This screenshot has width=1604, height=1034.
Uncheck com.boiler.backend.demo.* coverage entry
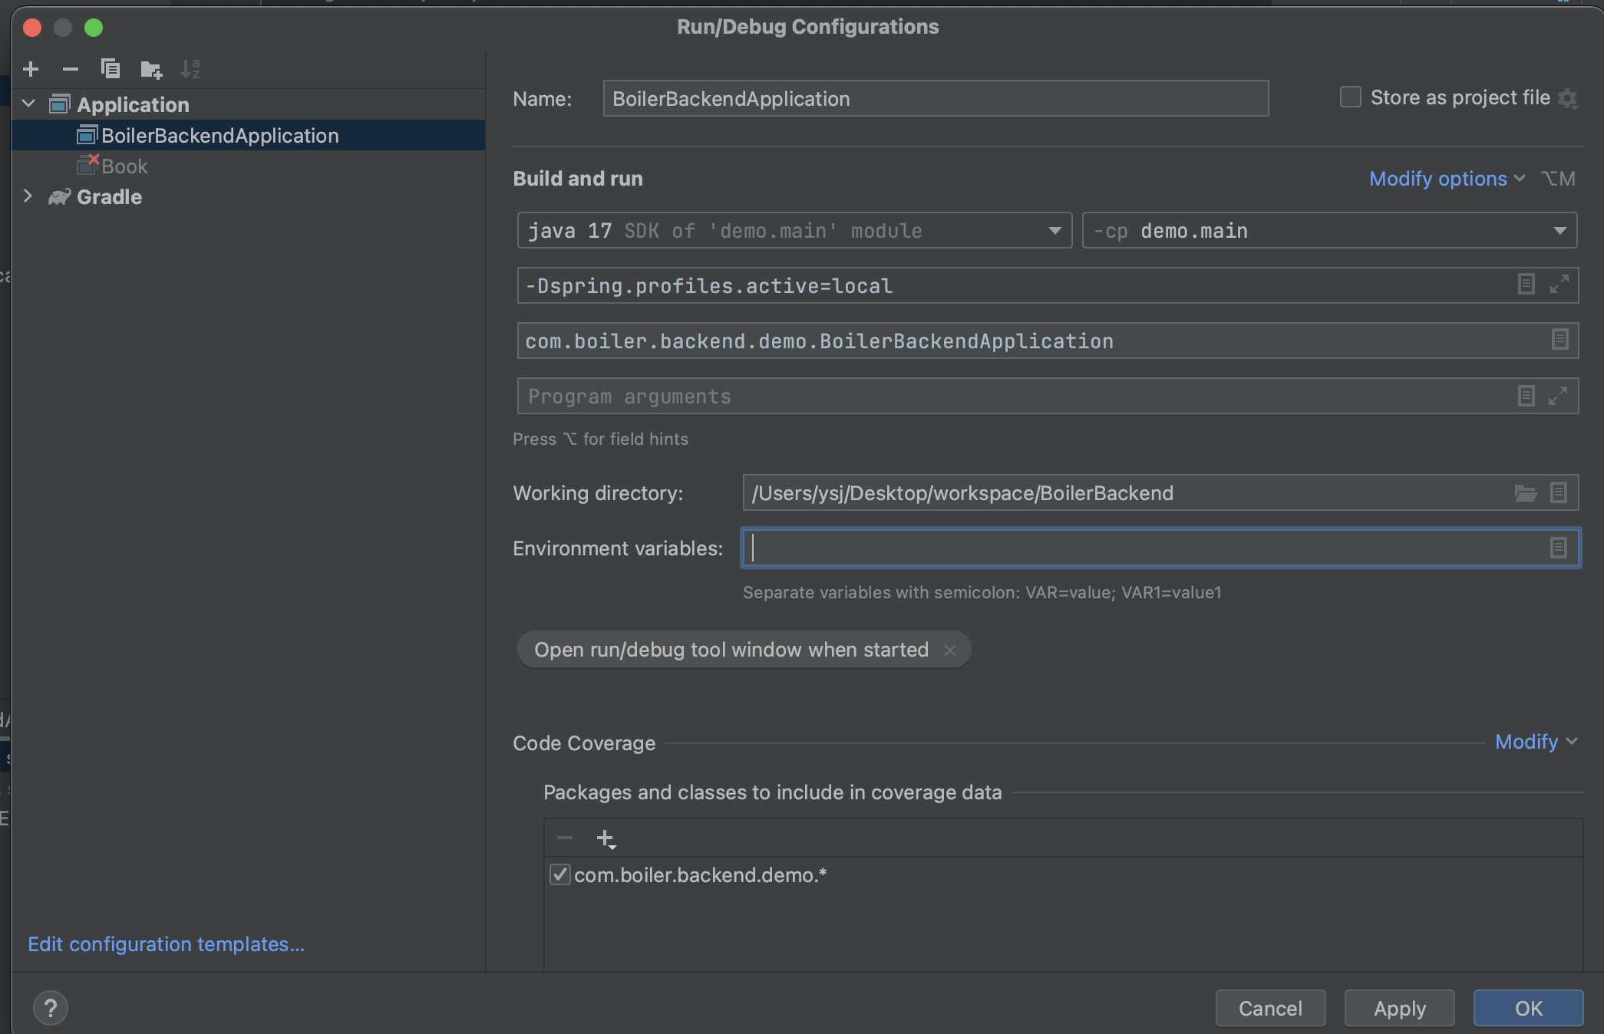(560, 874)
